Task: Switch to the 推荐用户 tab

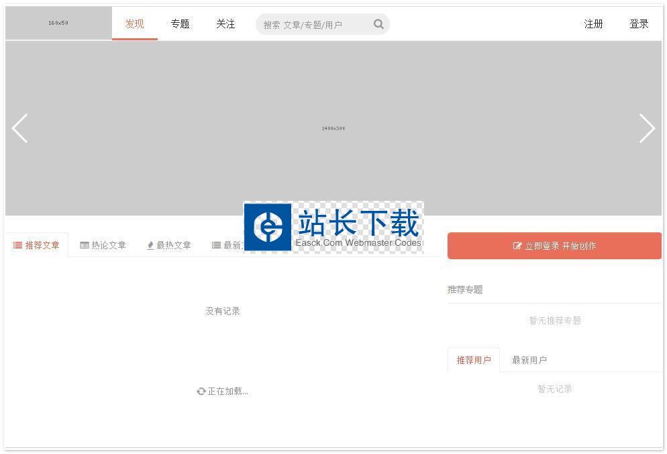Action: [x=474, y=360]
